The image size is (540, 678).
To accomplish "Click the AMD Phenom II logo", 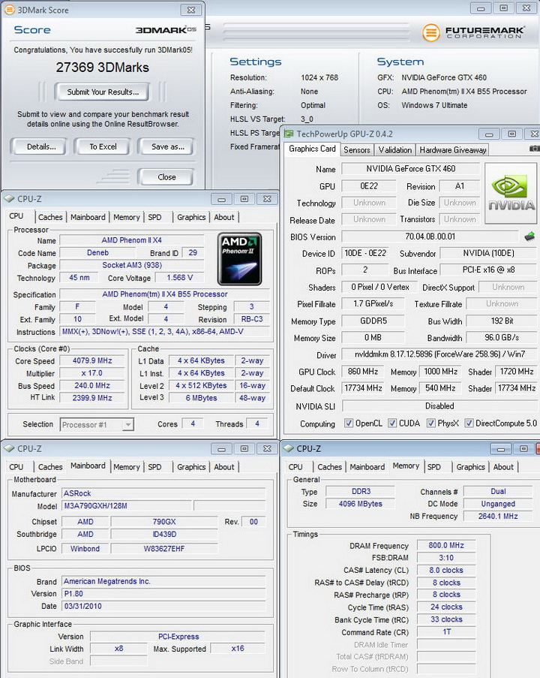I will coord(239,259).
